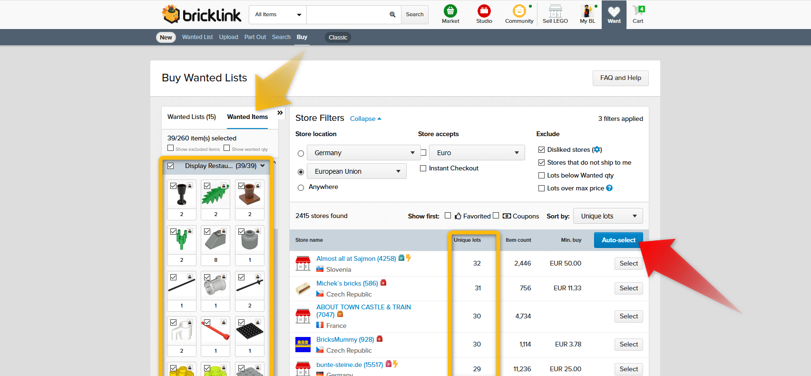
Task: Open FAQ and Help
Action: (620, 78)
